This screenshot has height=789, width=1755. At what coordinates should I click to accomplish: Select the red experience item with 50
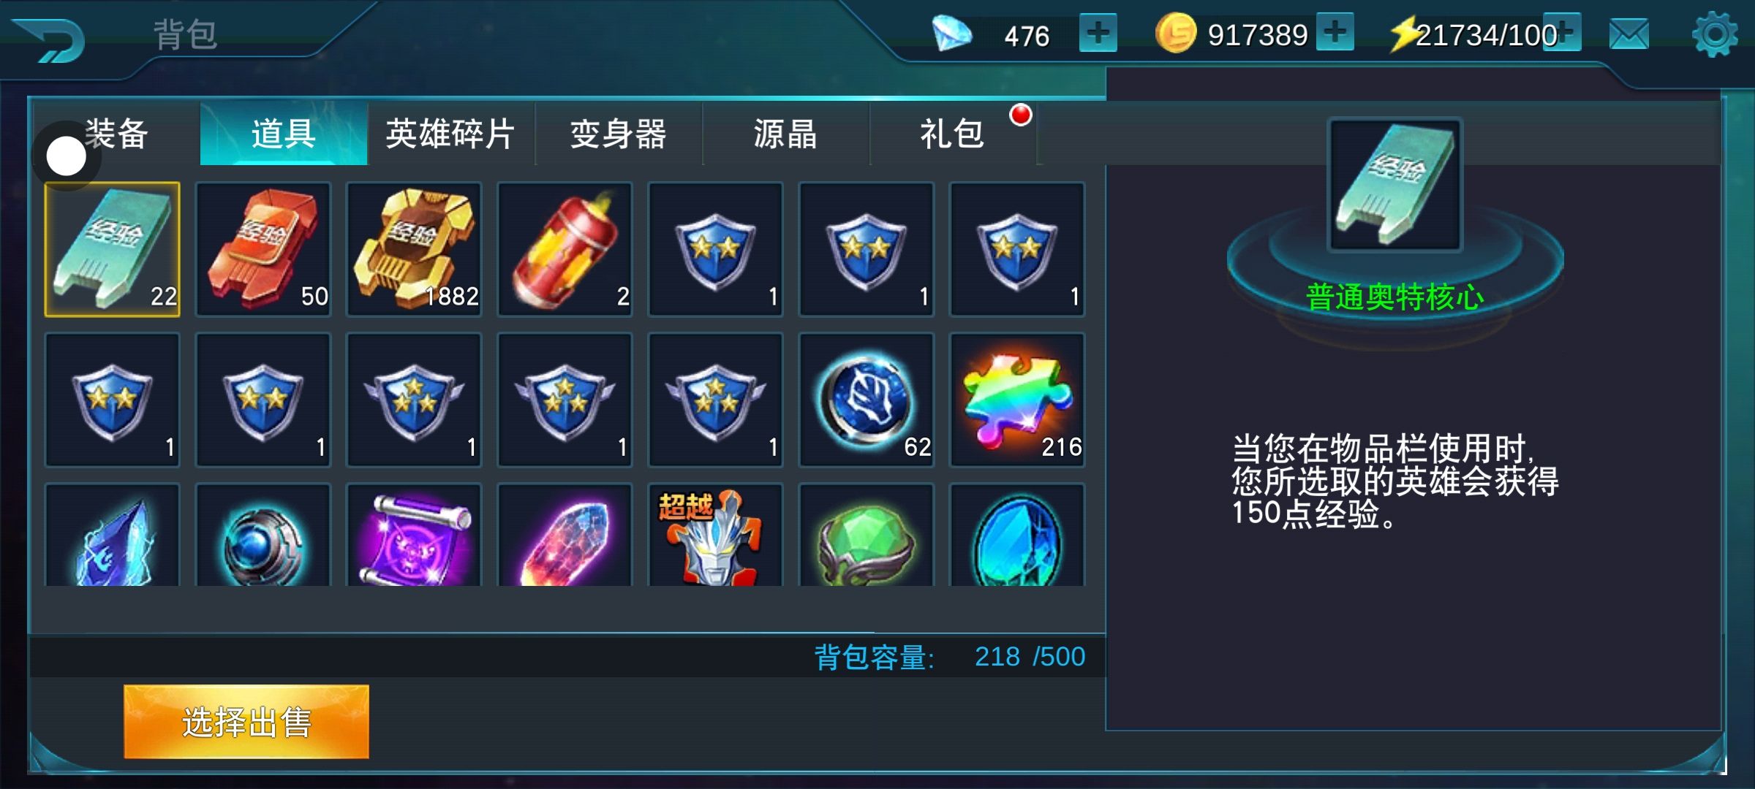[263, 249]
